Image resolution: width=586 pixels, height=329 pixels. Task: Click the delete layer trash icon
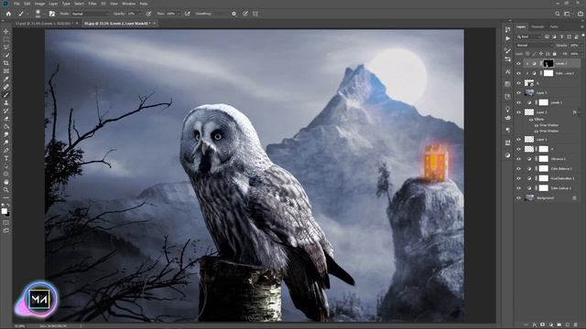click(575, 325)
